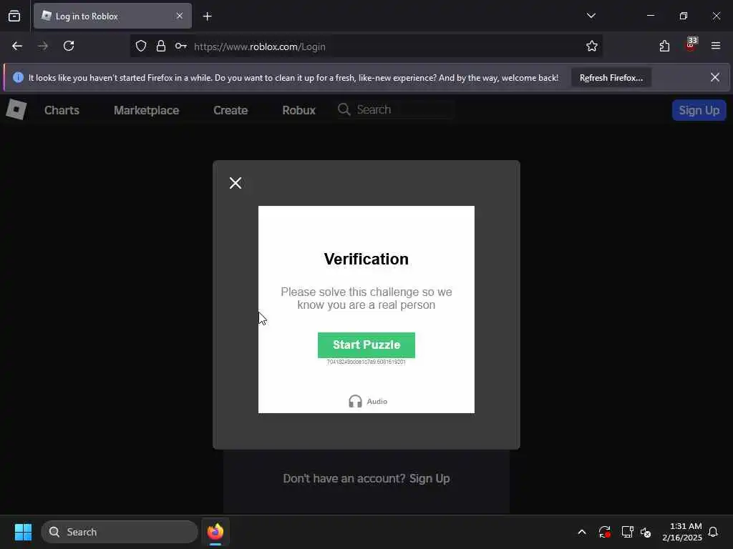This screenshot has width=733, height=549.
Task: Open the Charts page
Action: coord(62,110)
